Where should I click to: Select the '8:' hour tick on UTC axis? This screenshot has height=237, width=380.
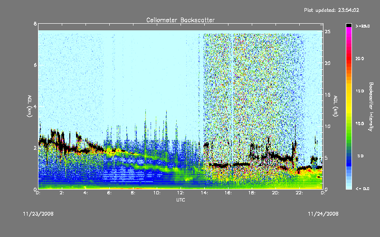[133, 193]
